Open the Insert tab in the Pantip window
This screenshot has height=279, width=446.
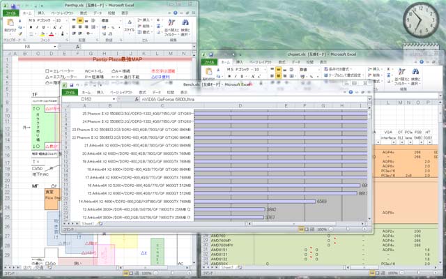click(x=41, y=13)
